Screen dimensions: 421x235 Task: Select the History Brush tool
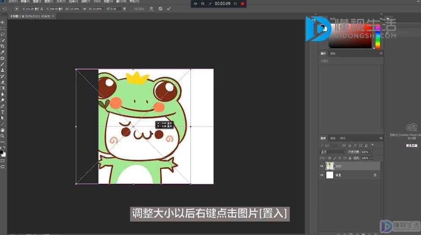click(x=3, y=76)
